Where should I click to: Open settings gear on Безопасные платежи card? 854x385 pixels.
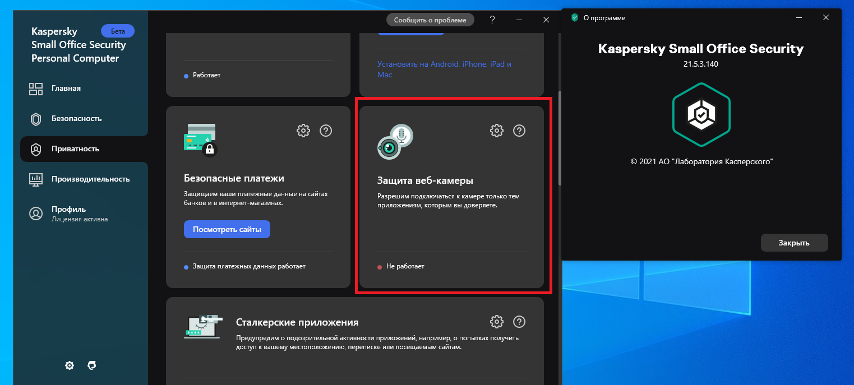coord(303,131)
